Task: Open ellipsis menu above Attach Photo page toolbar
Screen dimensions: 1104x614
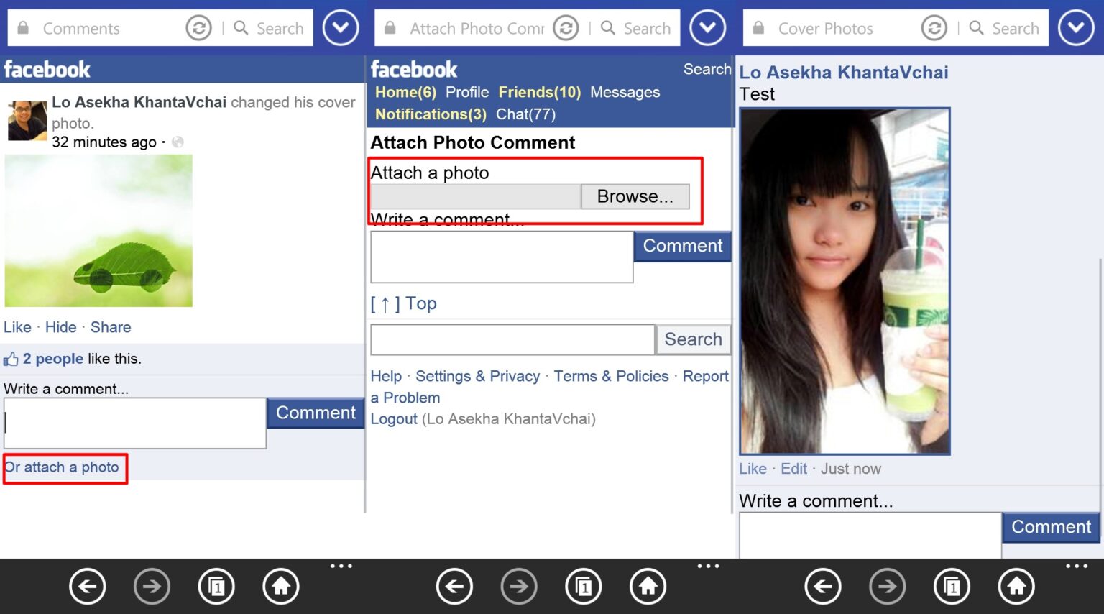Action: 708,566
